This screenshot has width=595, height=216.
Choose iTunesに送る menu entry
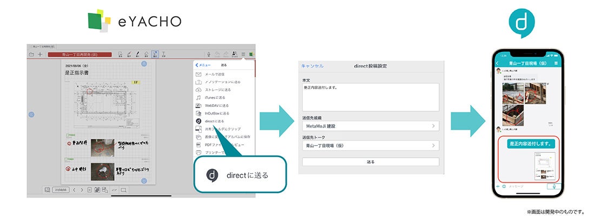[224, 97]
